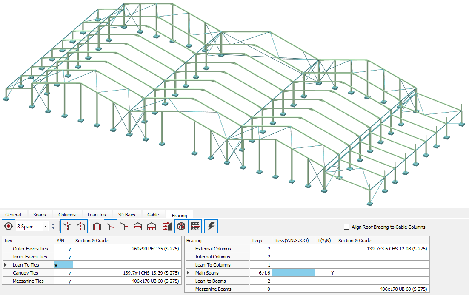The image size is (469, 295).
Task: Open the Gable tab
Action: click(x=153, y=215)
